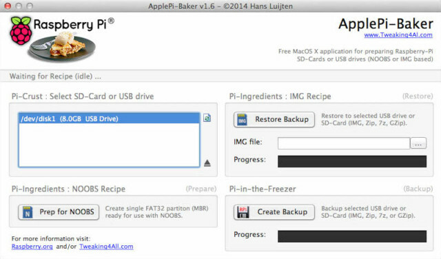Click the 'Pi-Crust : Select SD-Card or USB drive' heading
Viewport: 441px width, 259px height.
click(83, 96)
